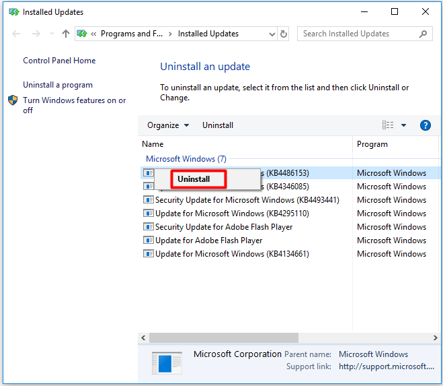Open Control Panel Home
Screen dimensions: 443x386
tap(59, 61)
